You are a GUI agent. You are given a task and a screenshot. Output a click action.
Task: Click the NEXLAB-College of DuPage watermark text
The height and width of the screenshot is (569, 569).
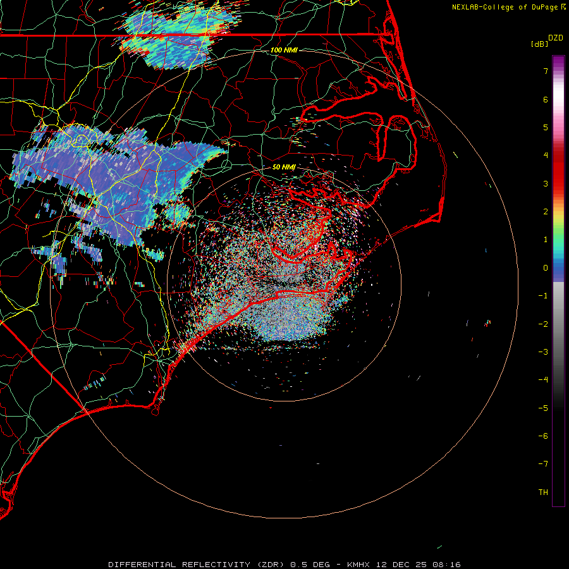click(x=505, y=7)
